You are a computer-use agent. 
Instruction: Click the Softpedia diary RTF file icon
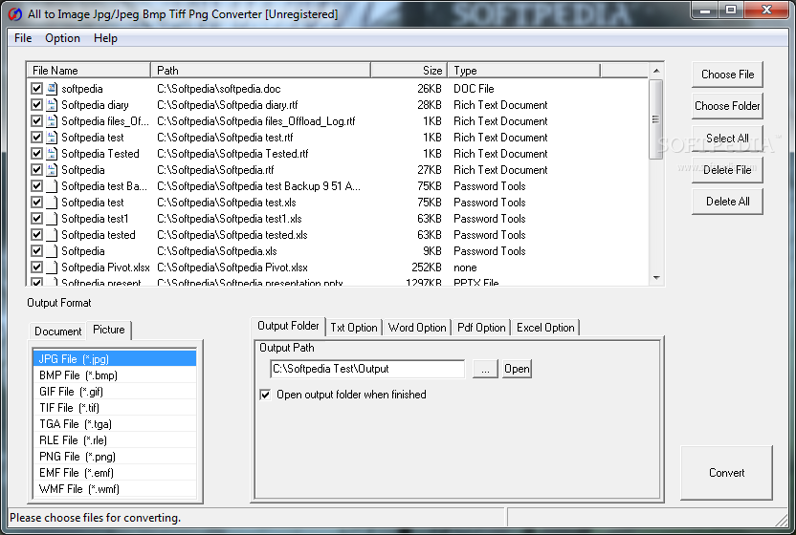(52, 105)
